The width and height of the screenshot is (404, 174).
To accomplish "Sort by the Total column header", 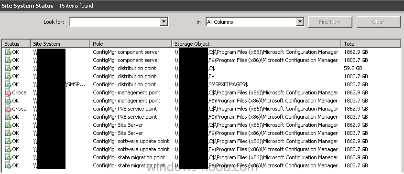I will point(371,44).
